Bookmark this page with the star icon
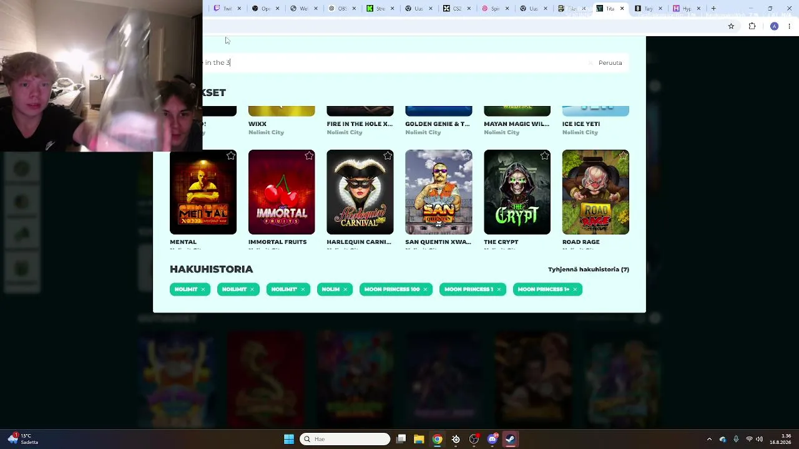 731,26
